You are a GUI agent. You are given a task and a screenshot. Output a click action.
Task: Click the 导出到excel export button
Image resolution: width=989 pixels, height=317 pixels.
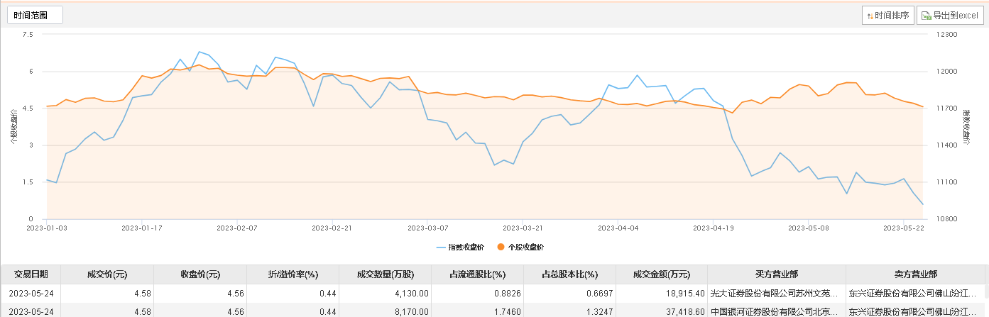click(x=950, y=16)
